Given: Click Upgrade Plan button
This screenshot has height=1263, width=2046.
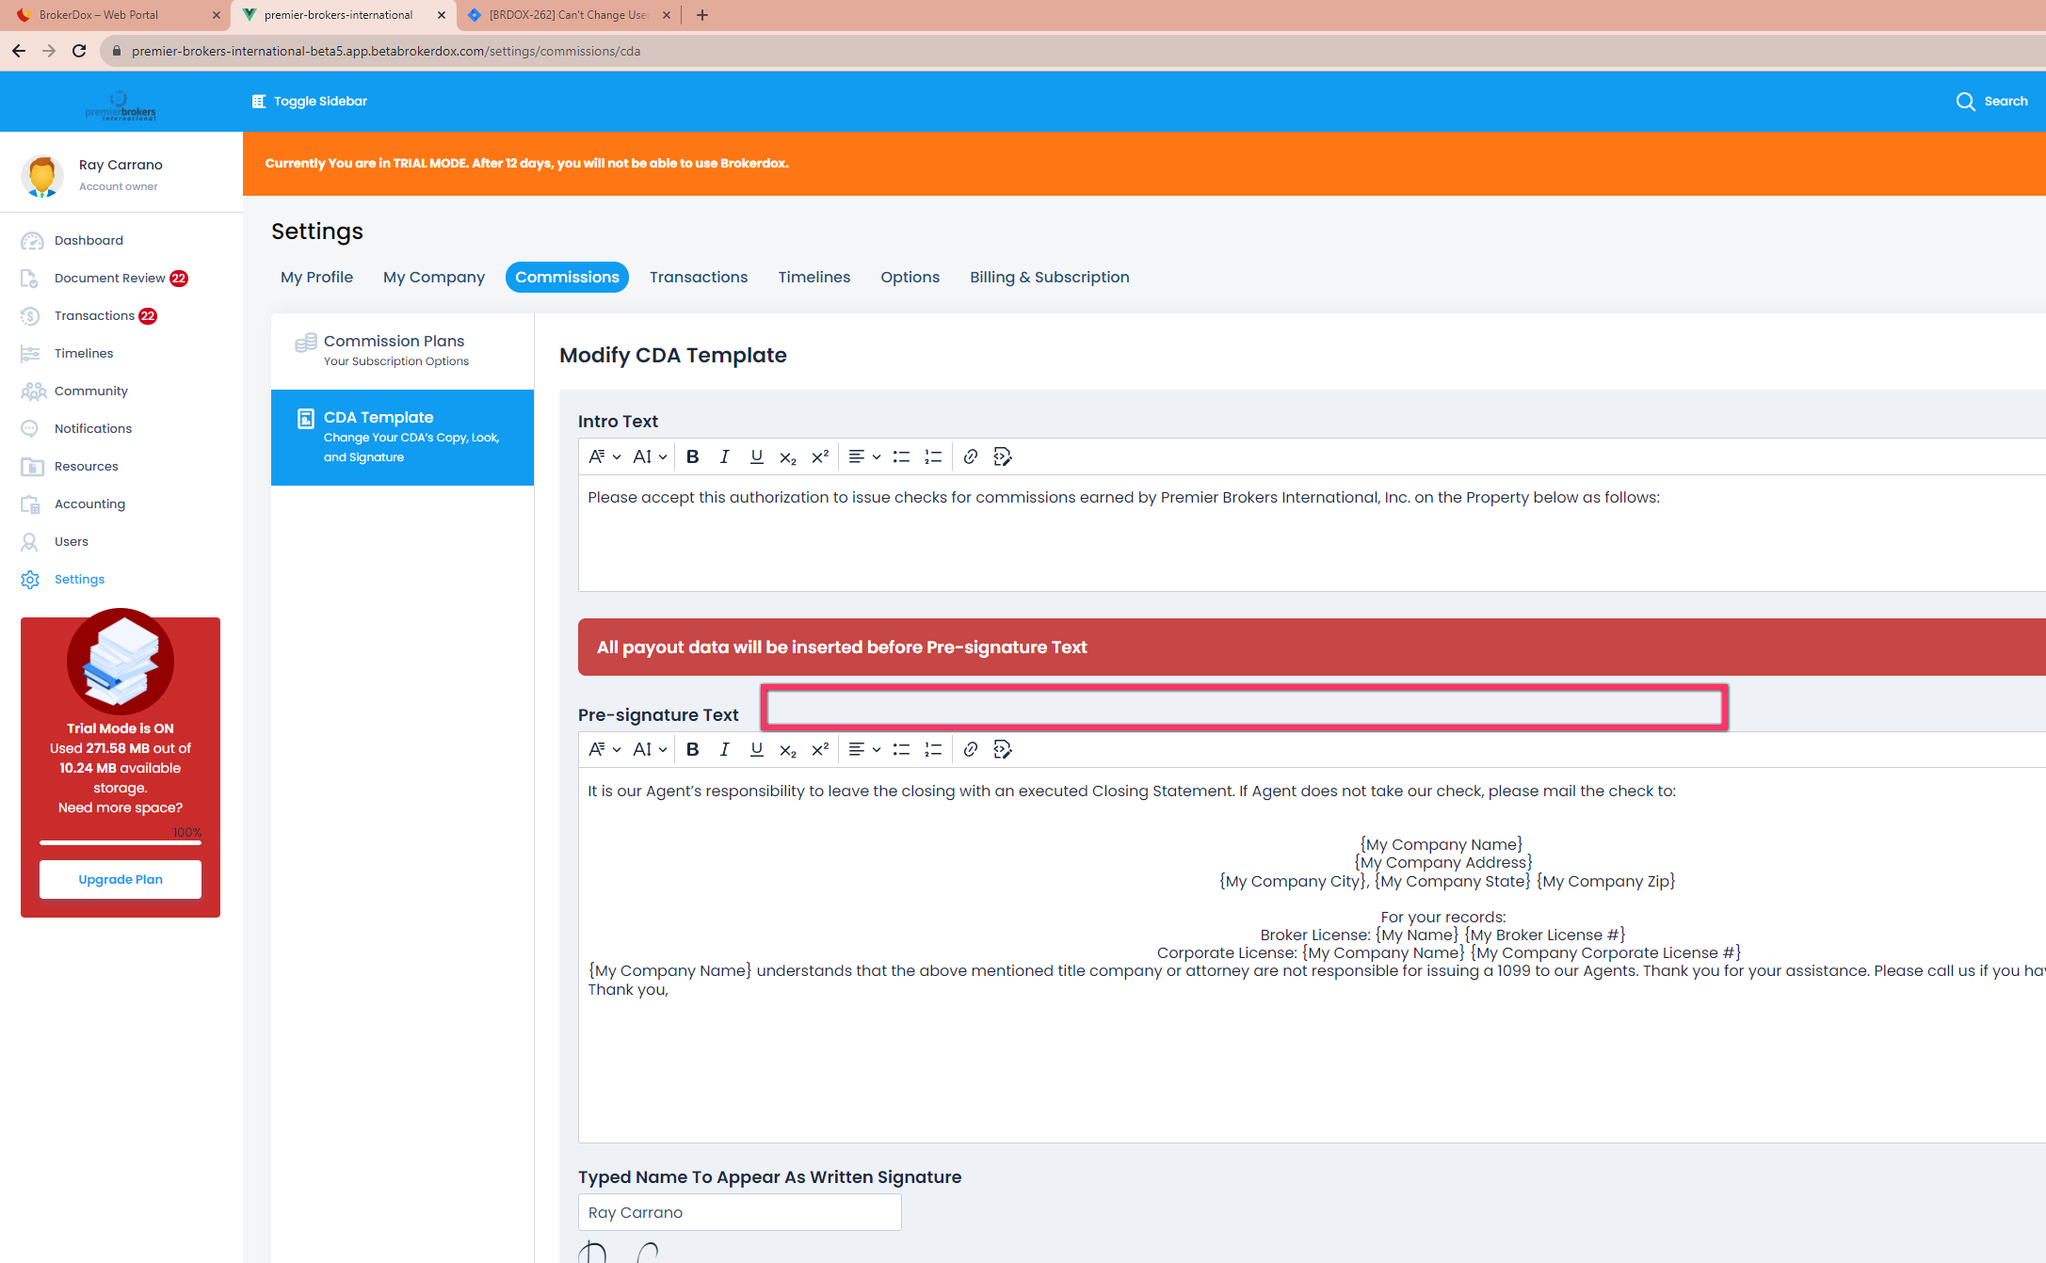Looking at the screenshot, I should (x=121, y=879).
